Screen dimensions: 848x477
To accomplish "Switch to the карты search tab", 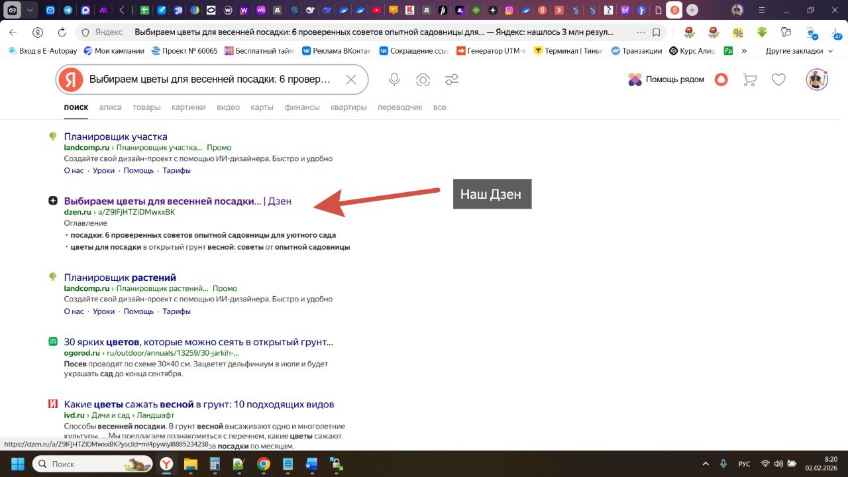I will click(262, 107).
